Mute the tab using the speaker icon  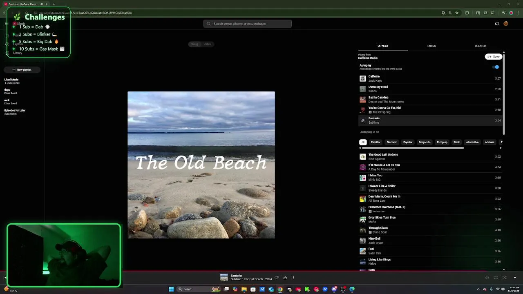42,4
